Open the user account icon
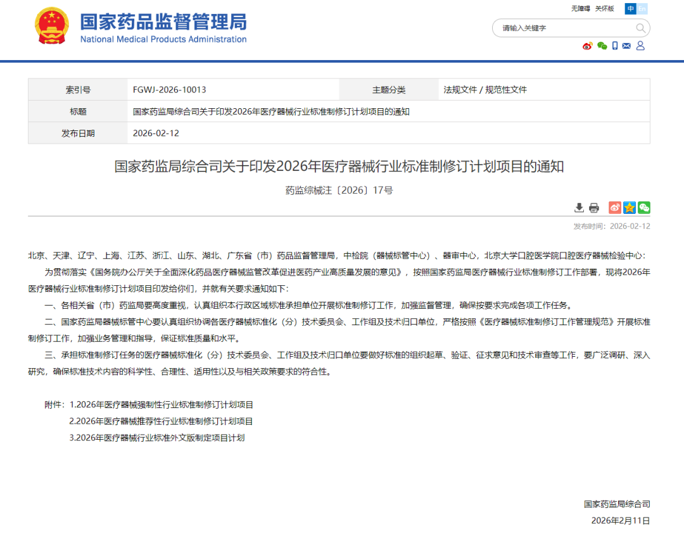 pos(640,46)
